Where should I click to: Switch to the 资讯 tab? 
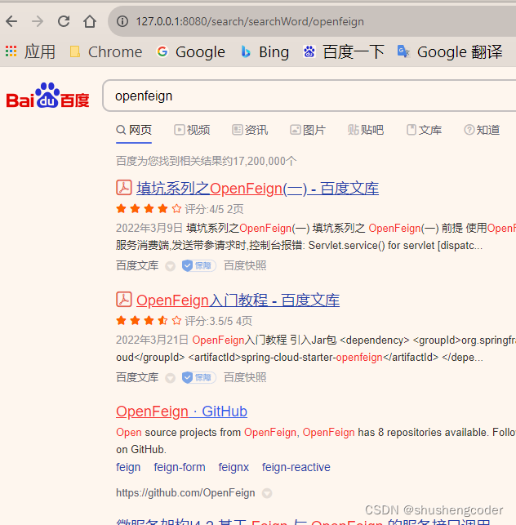coord(250,130)
